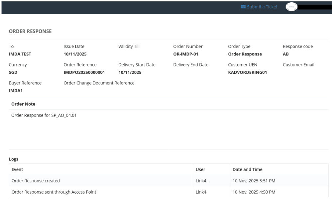Screen dimensions: 334x201
Task: Click the response code AB value
Action: click(x=286, y=54)
